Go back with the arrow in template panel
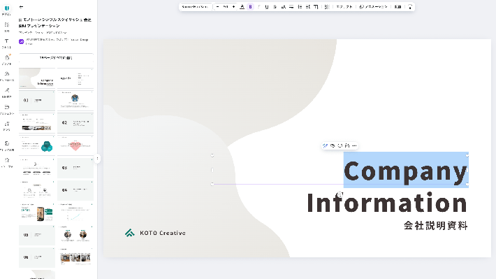The width and height of the screenshot is (496, 279). 21,7
